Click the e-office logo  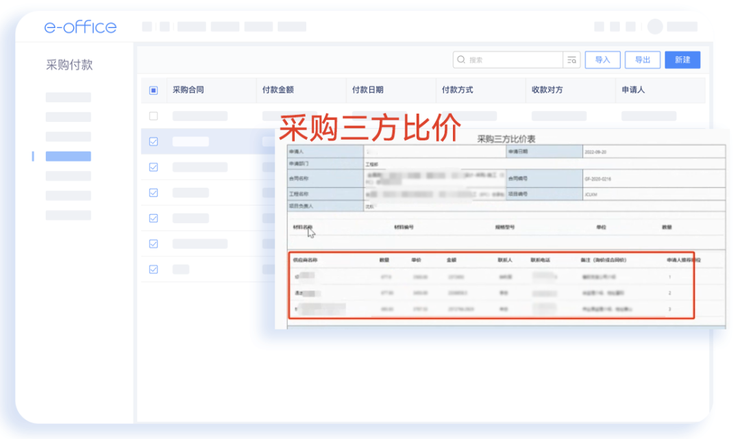(80, 27)
